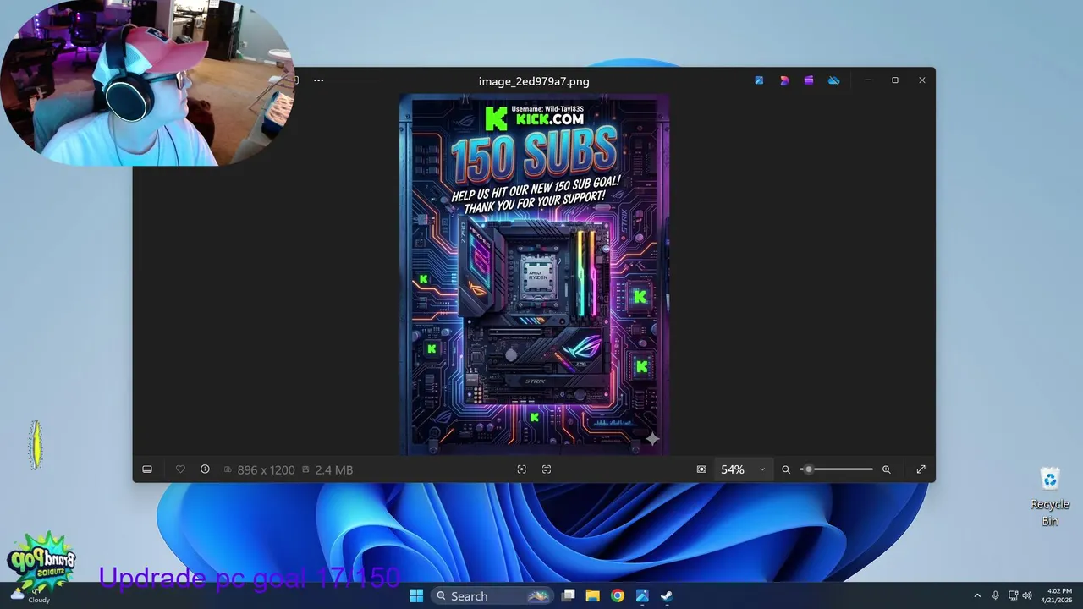The height and width of the screenshot is (609, 1083).
Task: Open Clipchamp from the title bar
Action: [809, 80]
